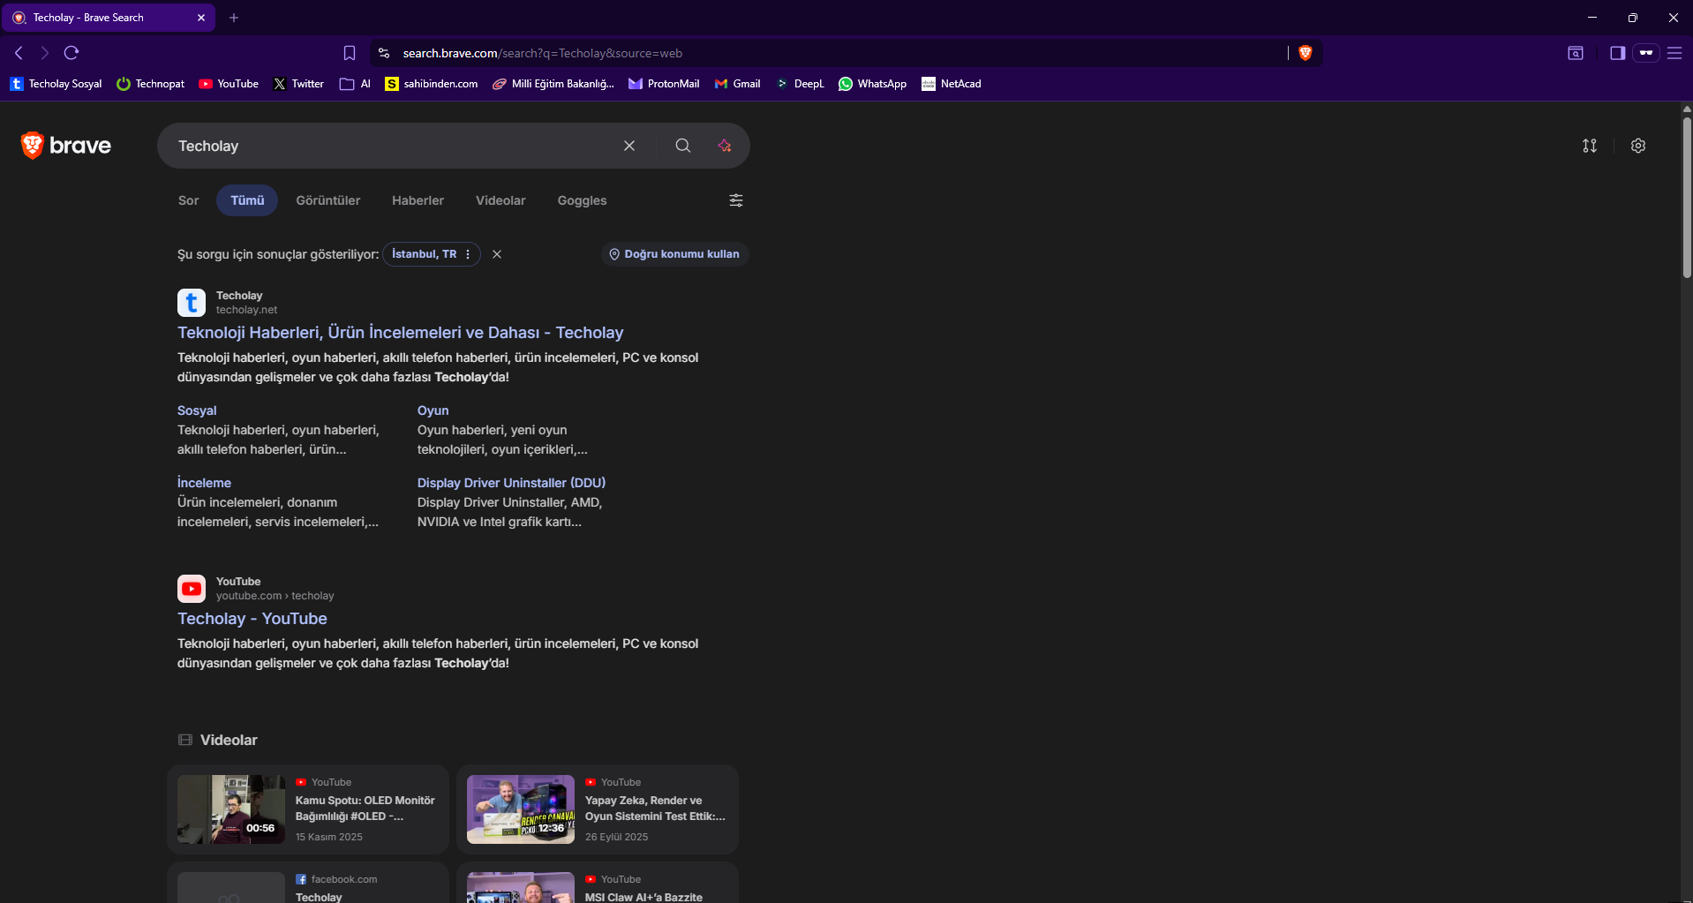Open the Techolay Sosyal bookmark
Screen dimensions: 1693x903
[x=56, y=84]
